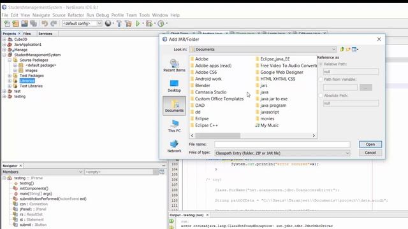Screen dimensions: 408x229
Task: Select Documents in dialog sidebar
Action: 174,106
